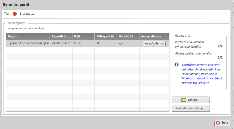Screen dimensions: 234x129
Task: Click the Aloituskyselyyn vastanneita label
Action: (194, 53)
